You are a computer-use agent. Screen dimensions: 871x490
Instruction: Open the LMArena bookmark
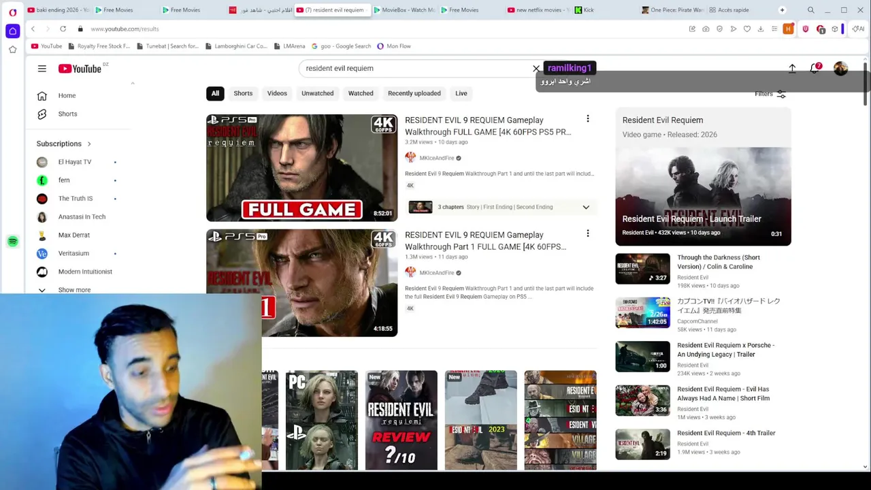point(289,46)
